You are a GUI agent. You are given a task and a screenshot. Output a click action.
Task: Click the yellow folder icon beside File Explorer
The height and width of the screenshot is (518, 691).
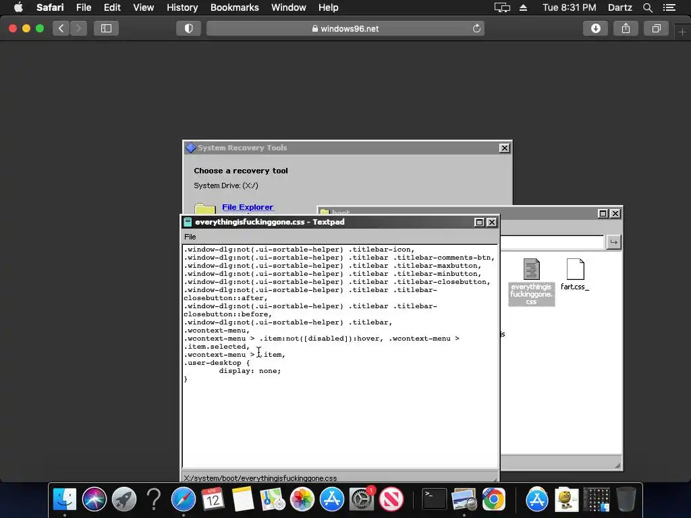coord(205,209)
